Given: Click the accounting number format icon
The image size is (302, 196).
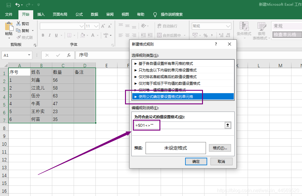Looking at the screenshot, I should click(x=195, y=35).
